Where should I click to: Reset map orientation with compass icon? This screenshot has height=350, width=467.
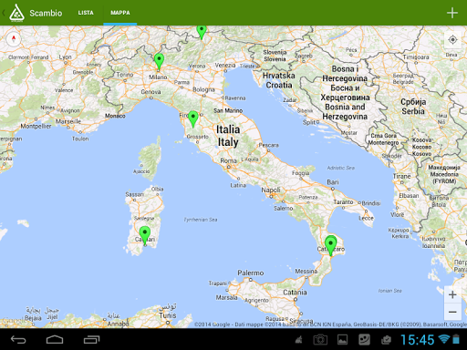pos(14,39)
